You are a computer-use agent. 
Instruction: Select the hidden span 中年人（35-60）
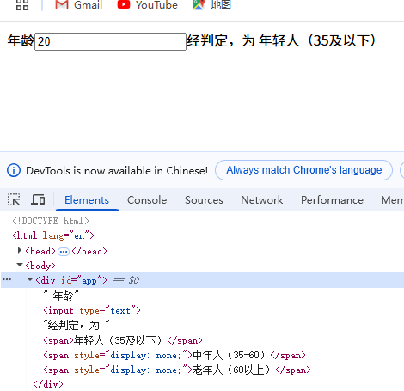point(174,356)
